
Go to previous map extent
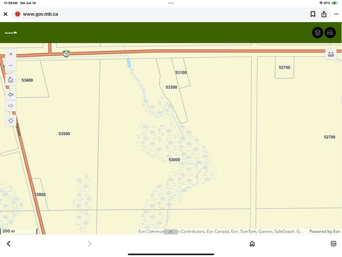coord(11,94)
